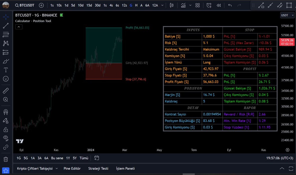
Task: Select the trend line drawing tool
Action: click(6, 25)
